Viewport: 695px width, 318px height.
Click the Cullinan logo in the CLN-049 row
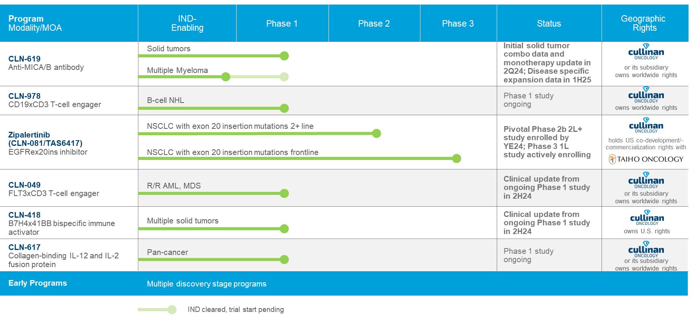coord(646,180)
